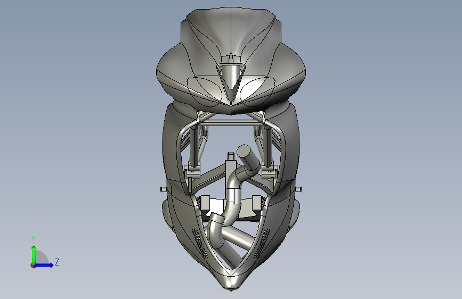Select the right side vent grille slots
Image resolution: width=462 pixels, height=299 pixels.
click(x=262, y=243)
